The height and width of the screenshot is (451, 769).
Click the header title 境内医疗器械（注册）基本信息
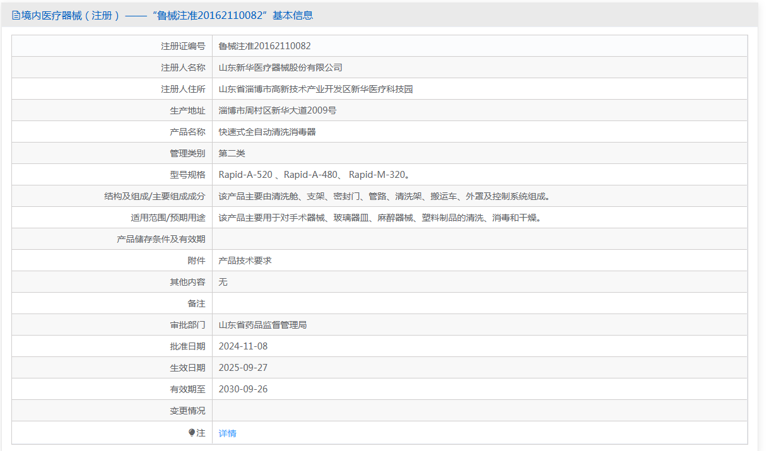(162, 15)
